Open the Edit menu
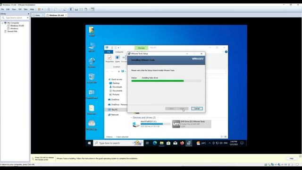Screen dimensions: 302x170 coord(8,9)
